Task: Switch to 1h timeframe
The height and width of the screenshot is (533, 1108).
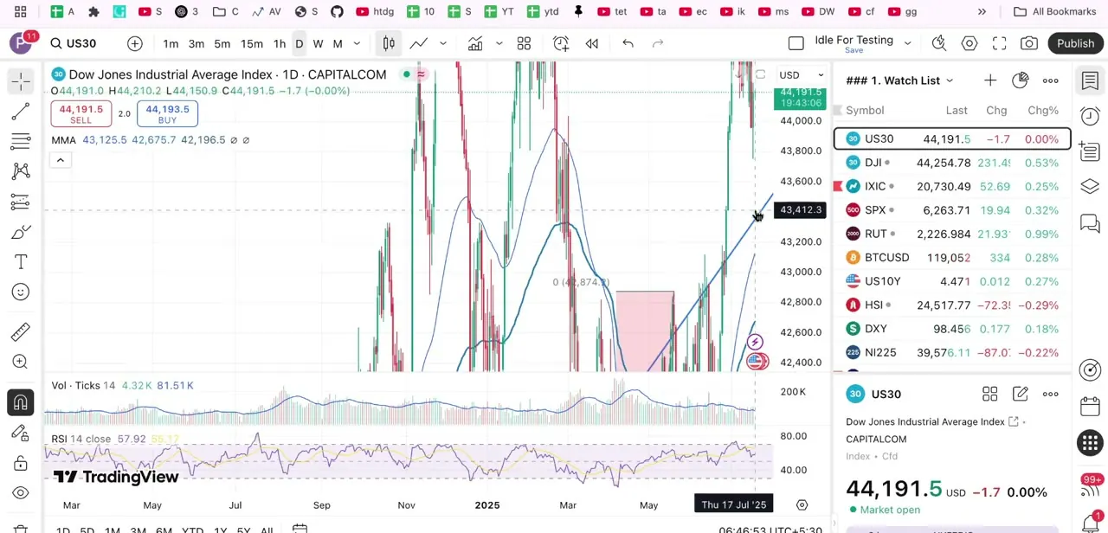Action: 280,43
